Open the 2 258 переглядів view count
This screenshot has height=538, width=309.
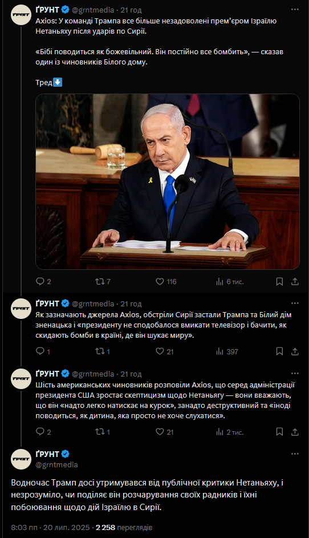pos(124,527)
